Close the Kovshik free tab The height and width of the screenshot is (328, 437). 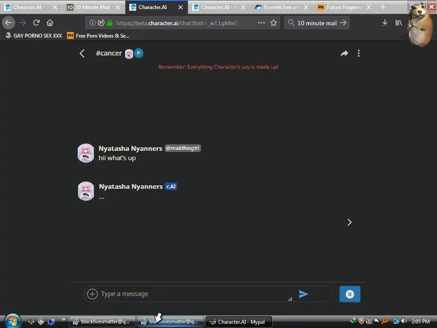point(306,7)
